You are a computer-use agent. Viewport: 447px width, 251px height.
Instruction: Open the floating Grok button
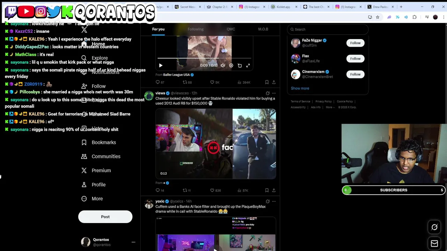click(434, 227)
